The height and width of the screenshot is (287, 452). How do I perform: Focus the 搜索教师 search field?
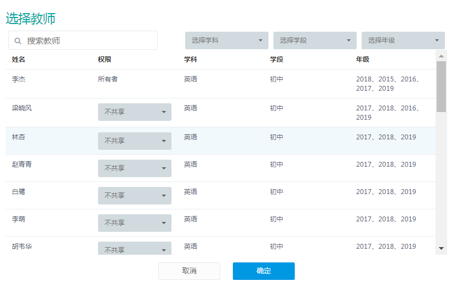coord(83,40)
